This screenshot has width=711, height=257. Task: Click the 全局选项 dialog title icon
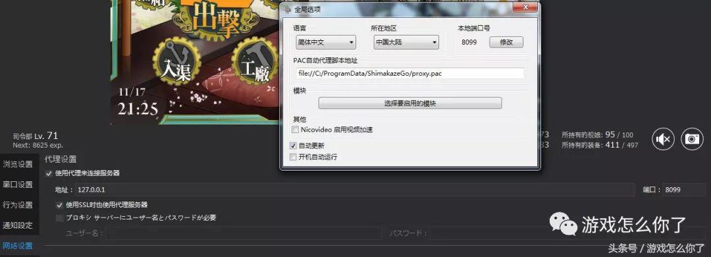(x=287, y=9)
